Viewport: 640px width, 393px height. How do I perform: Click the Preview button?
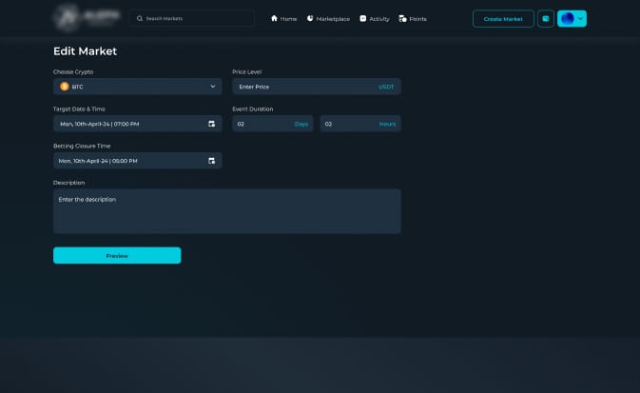tap(117, 255)
